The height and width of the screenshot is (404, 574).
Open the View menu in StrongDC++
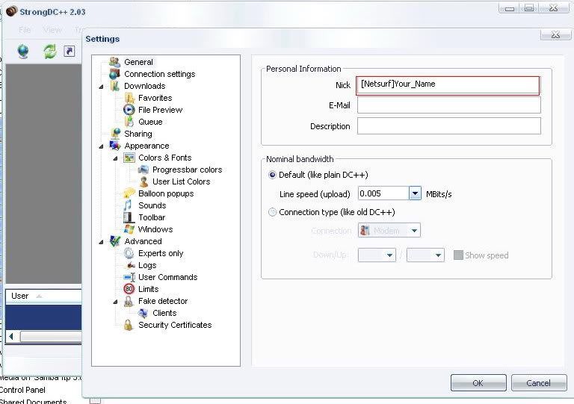point(52,30)
